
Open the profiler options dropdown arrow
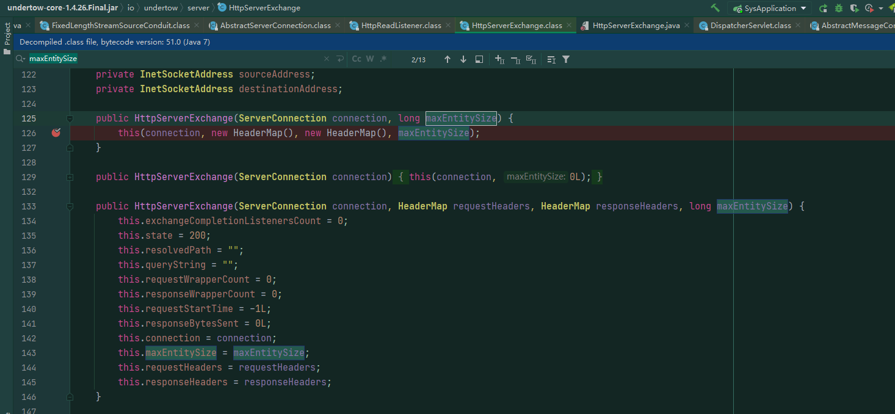pyautogui.click(x=880, y=9)
